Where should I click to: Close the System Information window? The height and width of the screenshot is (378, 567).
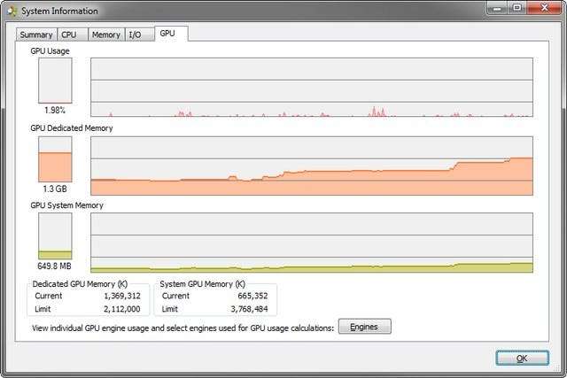pos(544,8)
